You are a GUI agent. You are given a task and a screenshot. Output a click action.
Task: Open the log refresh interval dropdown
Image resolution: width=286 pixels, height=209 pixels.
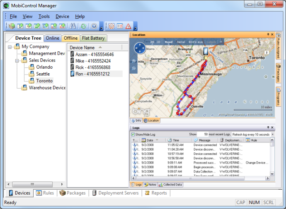[272, 135]
